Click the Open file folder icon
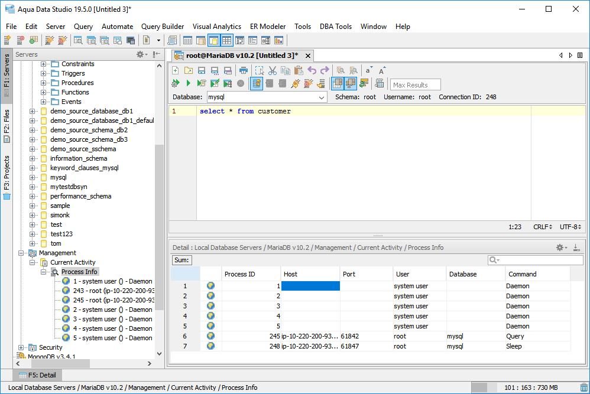The image size is (590, 394). click(x=189, y=70)
